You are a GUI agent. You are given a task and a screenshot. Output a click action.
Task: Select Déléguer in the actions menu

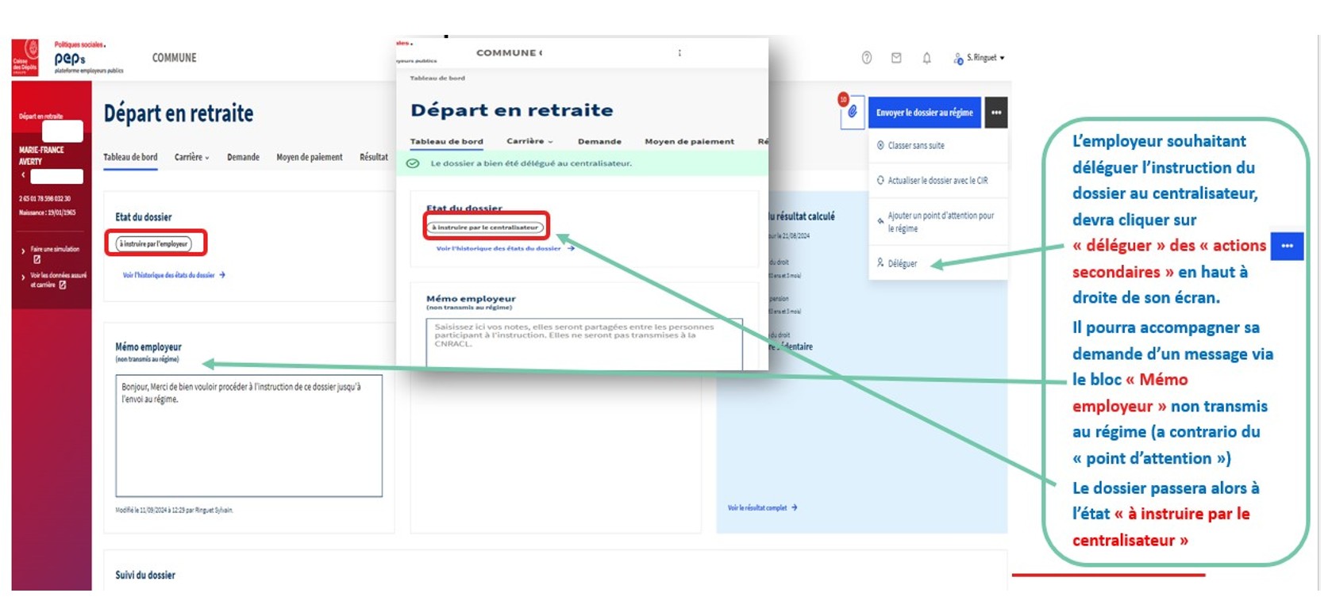click(x=902, y=263)
